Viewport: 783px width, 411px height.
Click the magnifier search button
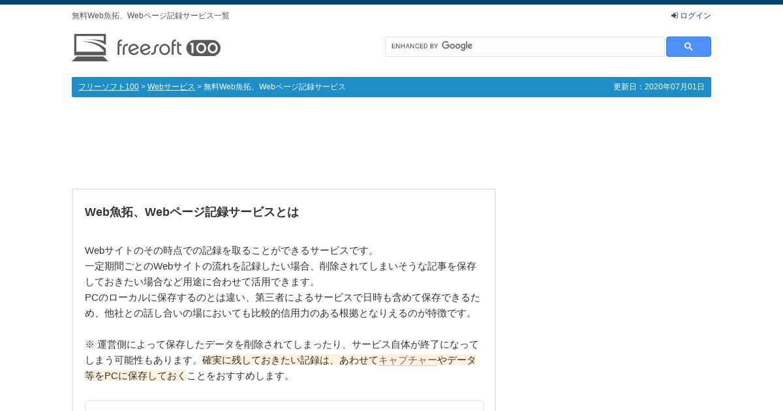click(688, 47)
